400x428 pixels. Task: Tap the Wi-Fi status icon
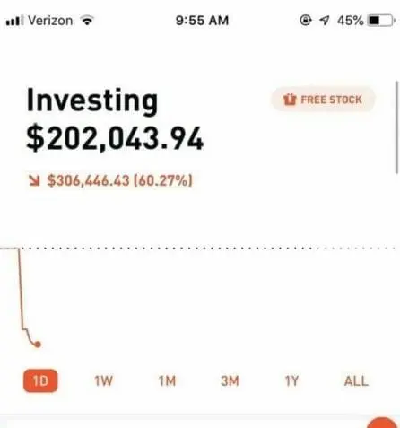87,21
